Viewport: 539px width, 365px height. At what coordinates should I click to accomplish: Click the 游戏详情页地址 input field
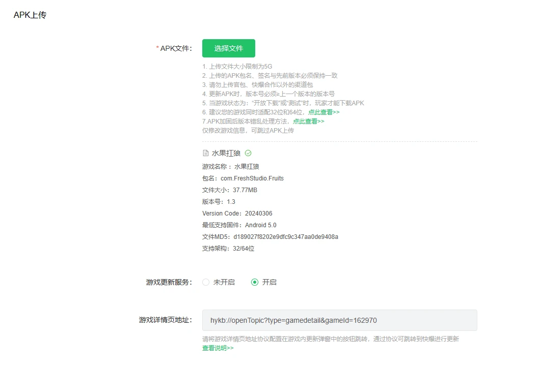(x=340, y=320)
